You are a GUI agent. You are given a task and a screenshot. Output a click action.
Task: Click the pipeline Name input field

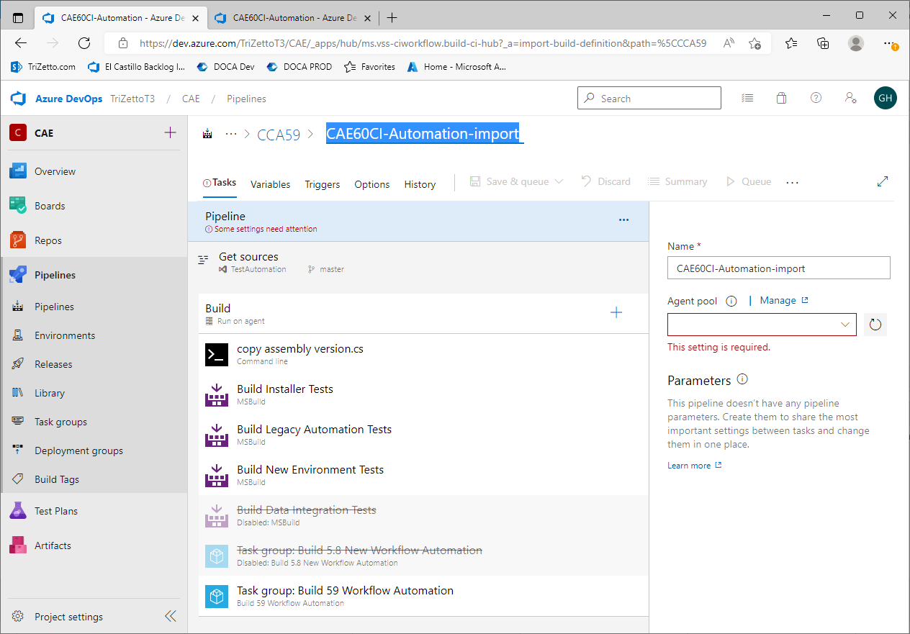point(778,268)
